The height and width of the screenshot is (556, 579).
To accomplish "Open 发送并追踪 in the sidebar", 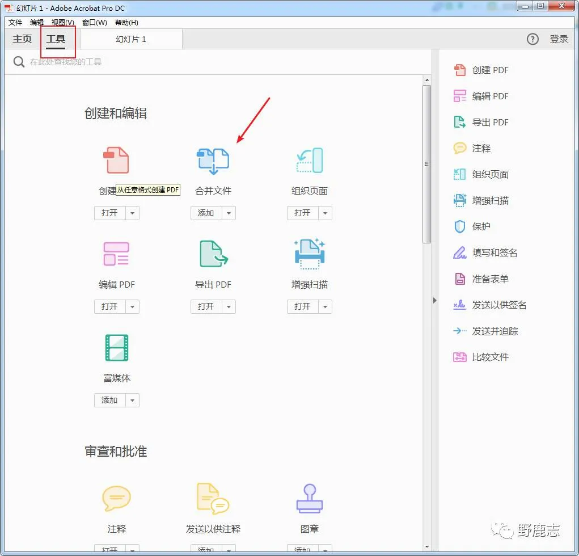I will pyautogui.click(x=485, y=331).
